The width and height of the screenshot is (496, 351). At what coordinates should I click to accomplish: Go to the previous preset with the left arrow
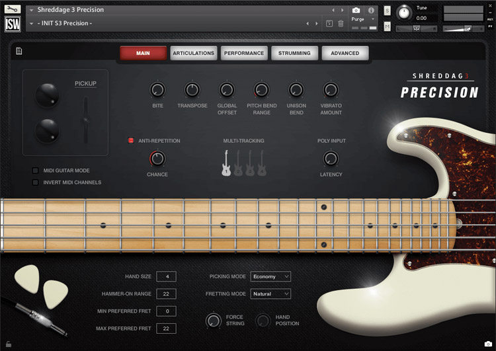pos(308,24)
